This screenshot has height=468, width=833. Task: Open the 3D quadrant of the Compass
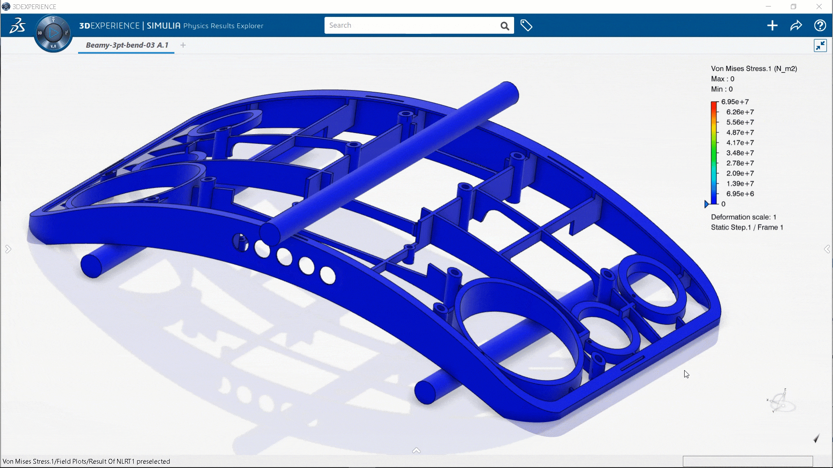pos(40,33)
